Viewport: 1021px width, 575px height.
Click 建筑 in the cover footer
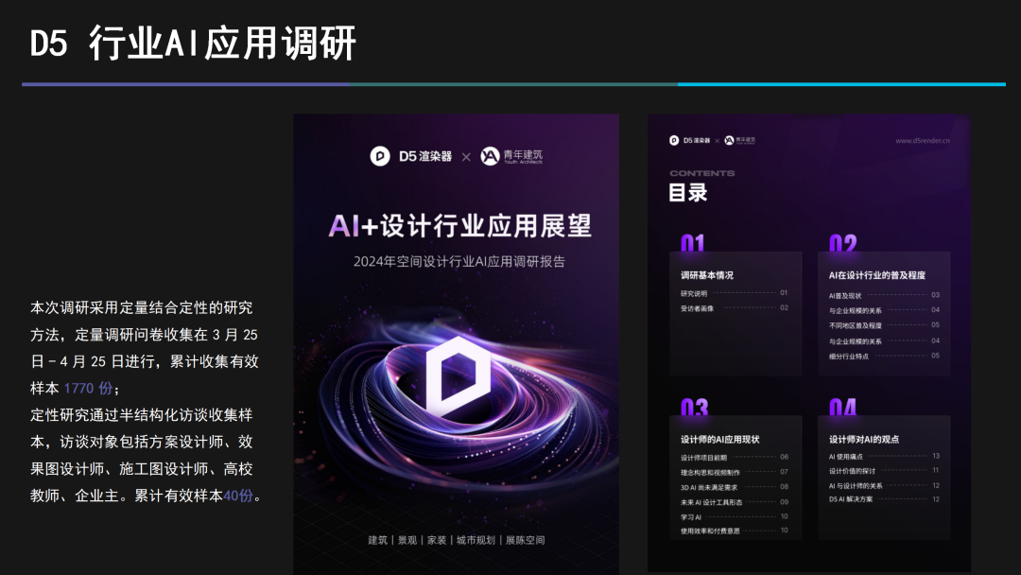point(377,541)
